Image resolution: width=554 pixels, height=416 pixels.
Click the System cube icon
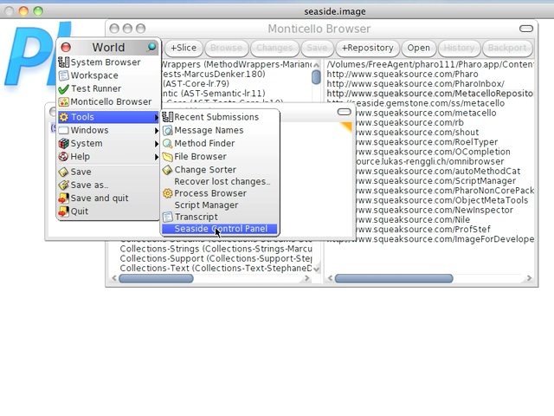pos(63,143)
